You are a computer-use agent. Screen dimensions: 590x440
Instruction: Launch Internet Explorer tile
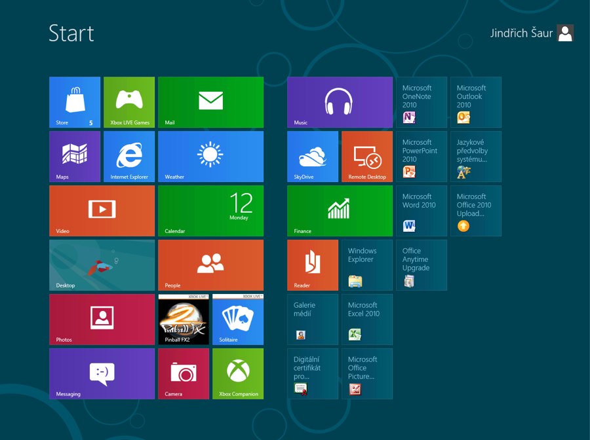(129, 156)
